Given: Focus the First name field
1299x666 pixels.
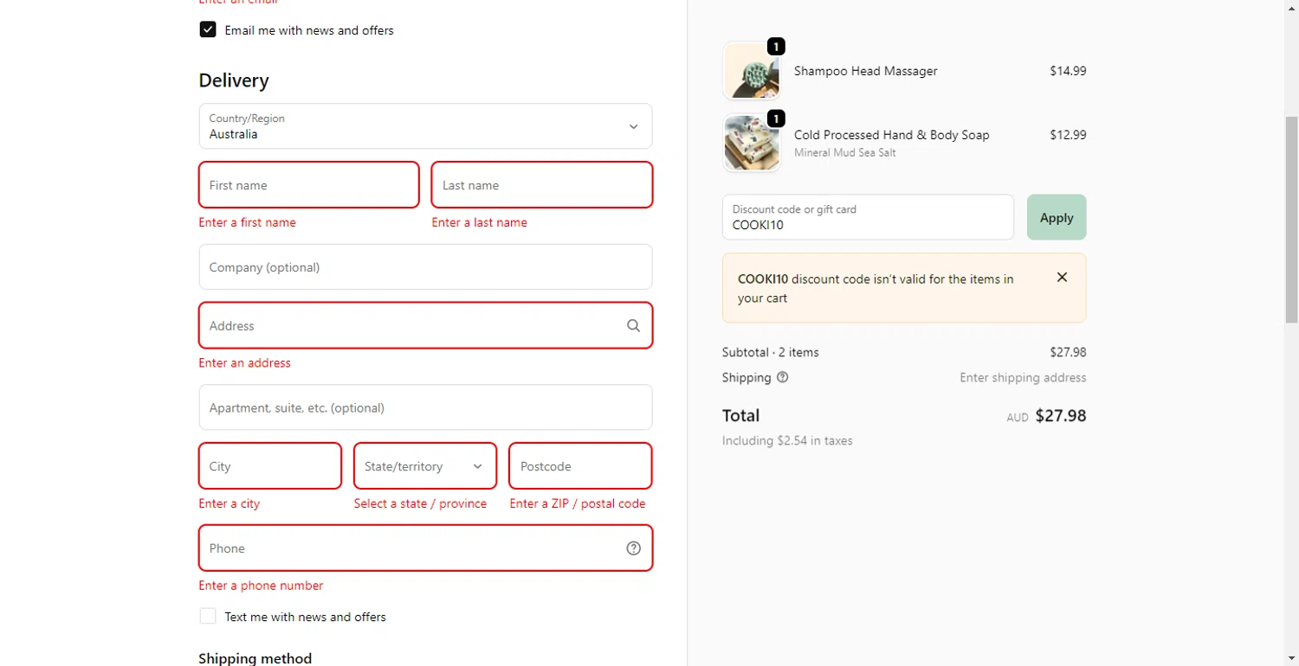Looking at the screenshot, I should 309,185.
